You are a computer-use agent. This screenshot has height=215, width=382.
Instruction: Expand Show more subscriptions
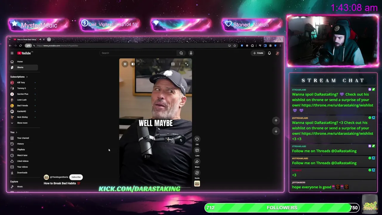coord(23,123)
